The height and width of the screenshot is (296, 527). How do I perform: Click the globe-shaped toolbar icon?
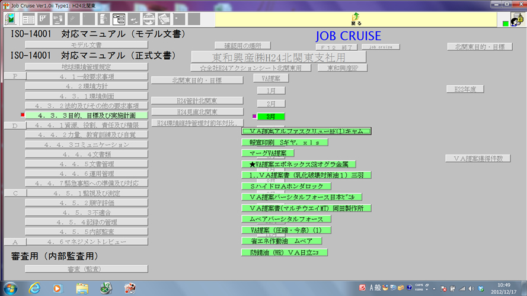(x=149, y=19)
